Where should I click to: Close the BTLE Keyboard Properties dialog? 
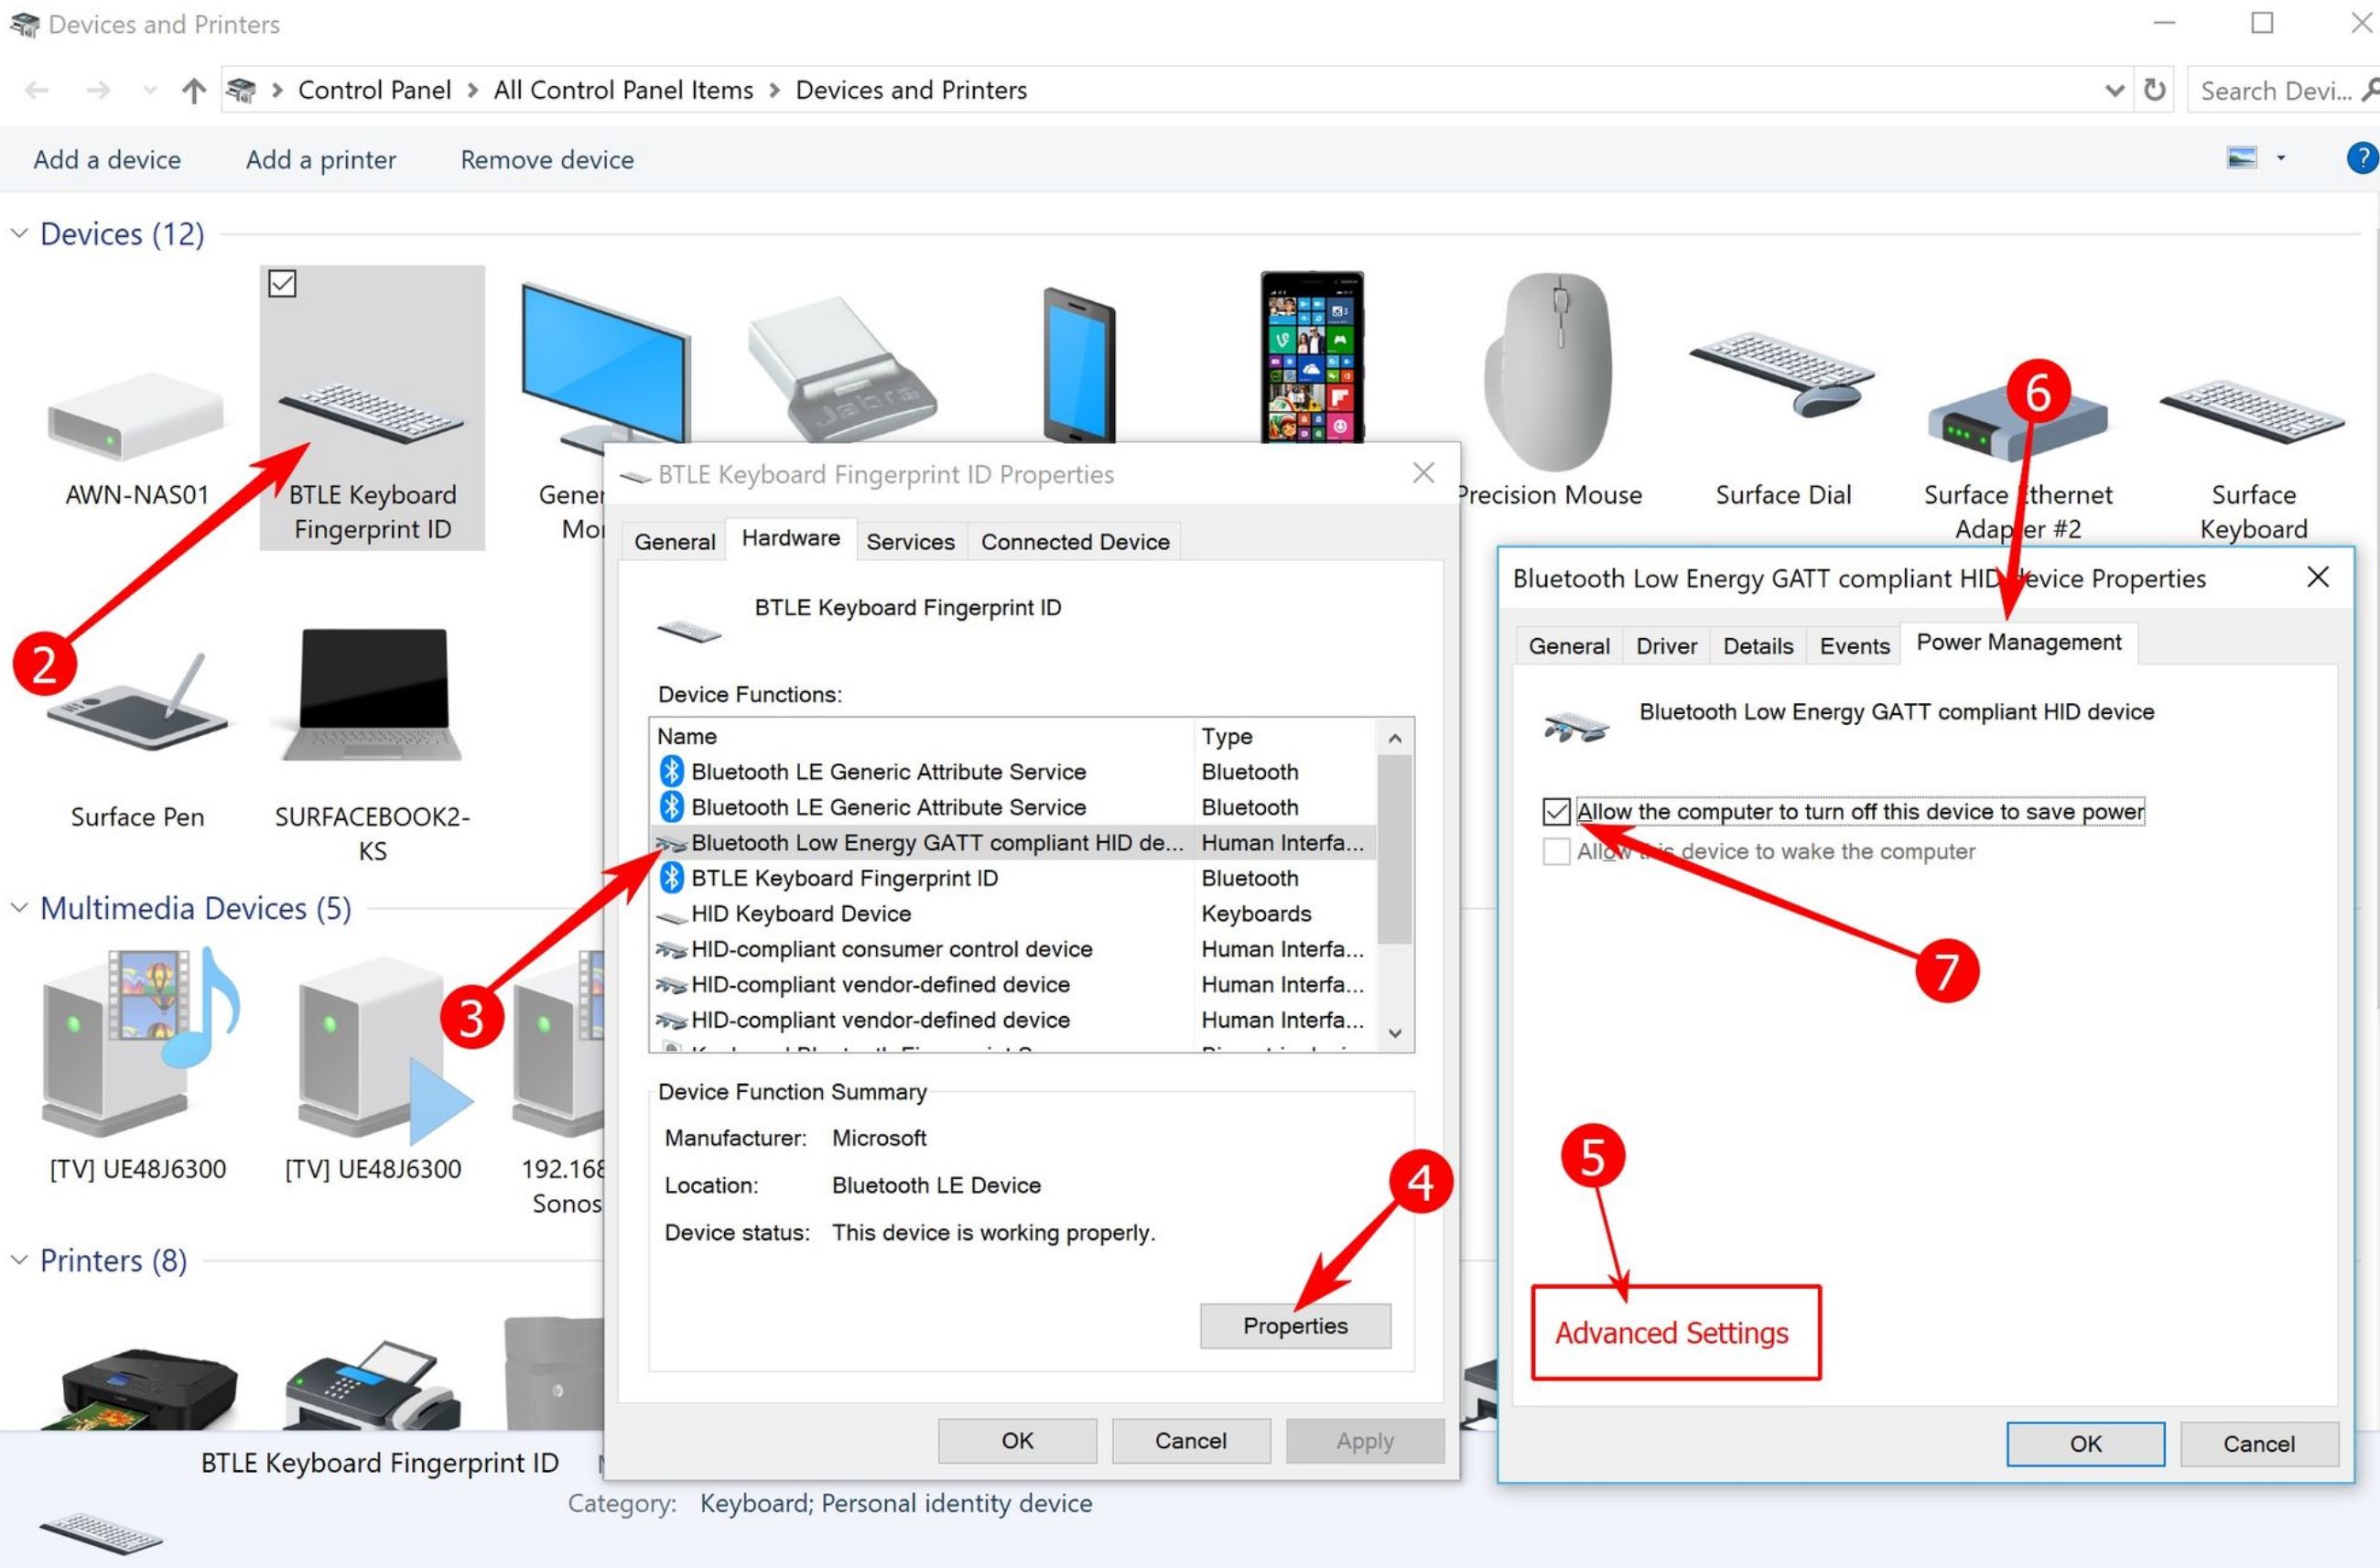click(x=1424, y=473)
